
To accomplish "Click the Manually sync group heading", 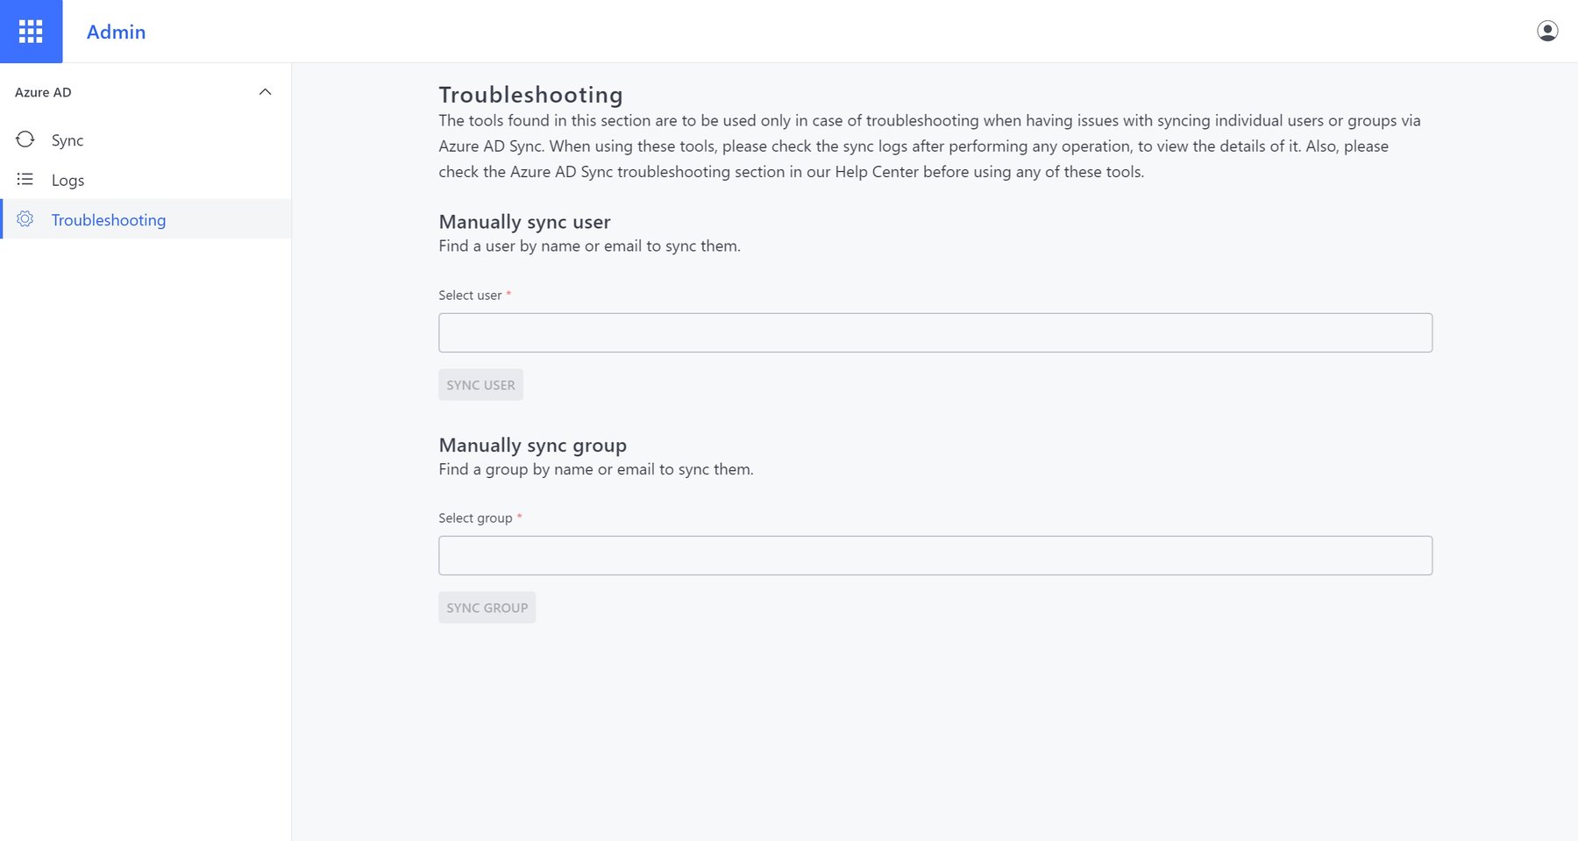I will coord(532,445).
